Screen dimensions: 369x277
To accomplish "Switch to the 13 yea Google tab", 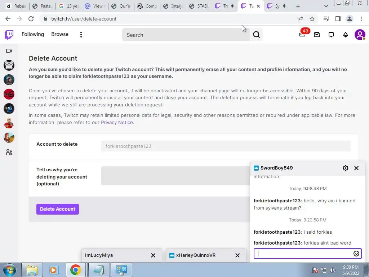I will click(x=69, y=6).
